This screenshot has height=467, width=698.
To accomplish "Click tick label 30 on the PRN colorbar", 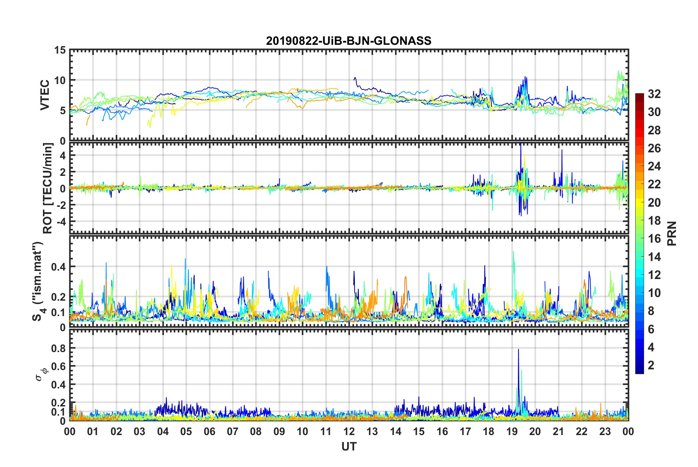I will (654, 112).
